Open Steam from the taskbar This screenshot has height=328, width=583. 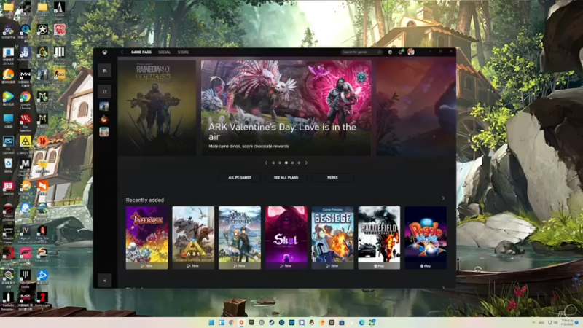pos(271,322)
